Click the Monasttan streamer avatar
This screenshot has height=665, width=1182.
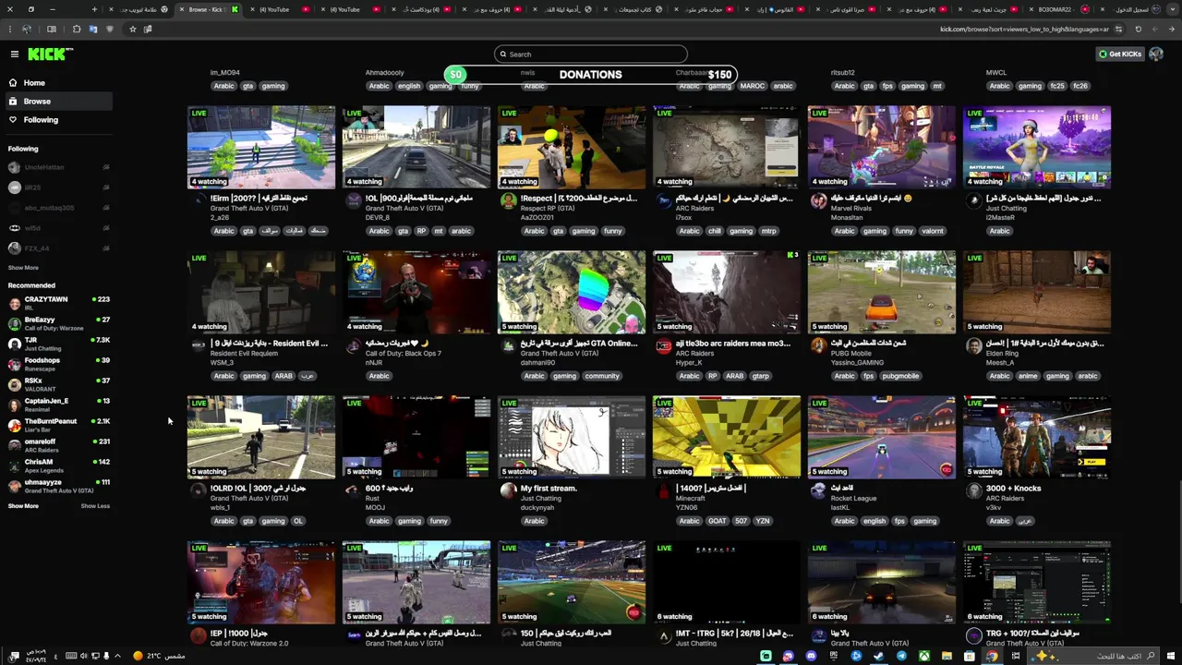(818, 201)
